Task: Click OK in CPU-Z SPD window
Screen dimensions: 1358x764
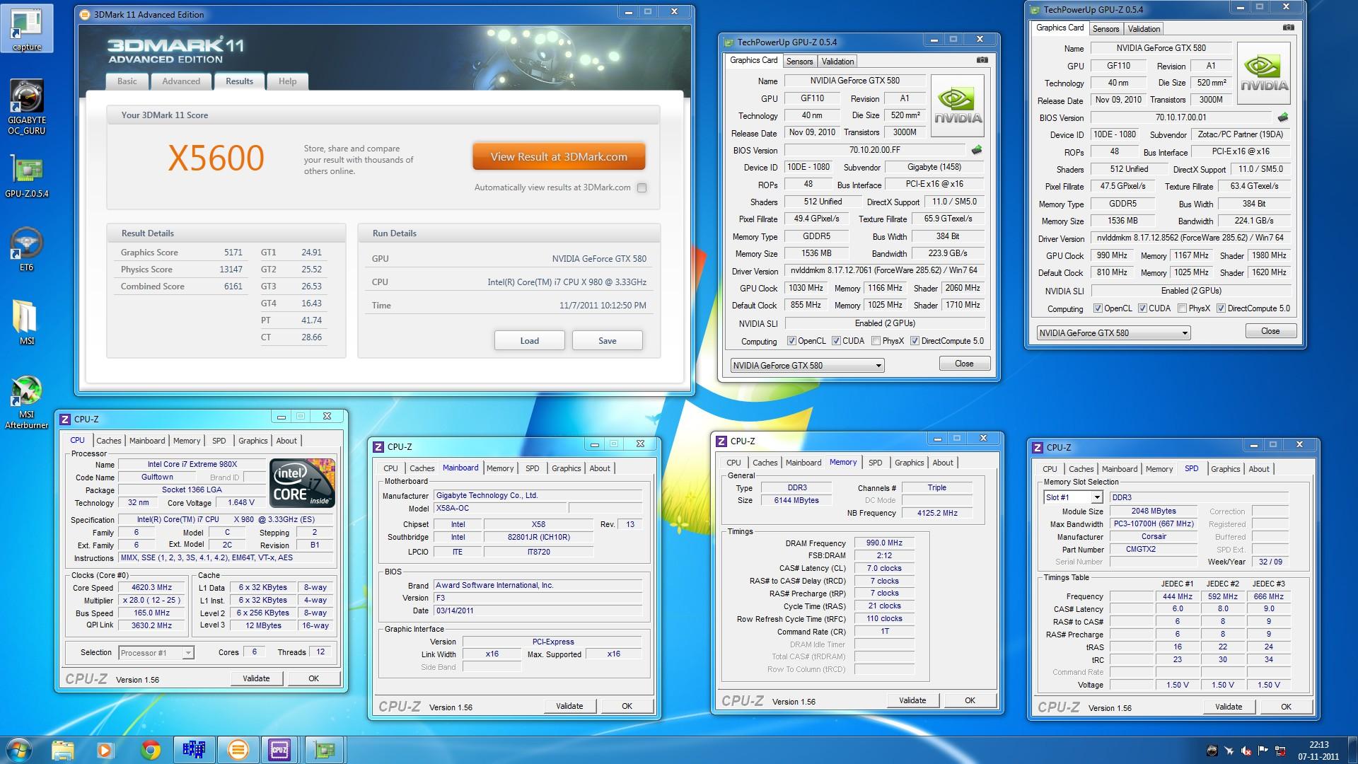Action: [1286, 707]
